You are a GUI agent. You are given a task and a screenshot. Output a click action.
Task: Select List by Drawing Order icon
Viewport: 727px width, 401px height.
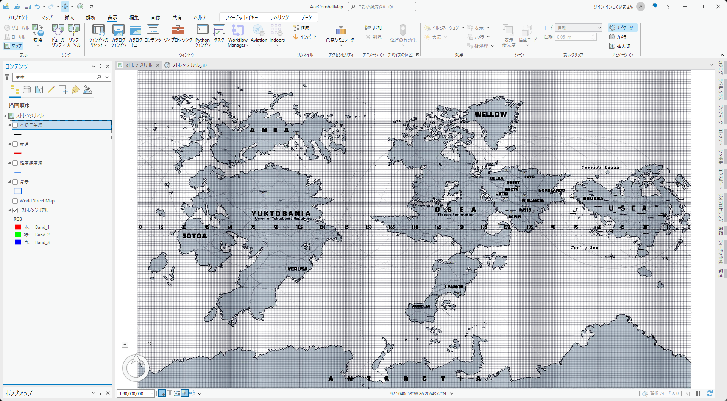click(x=14, y=90)
